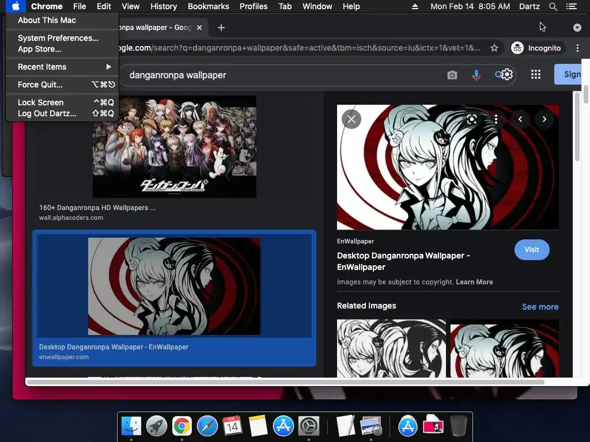Search inside image with lens icon
Image resolution: width=590 pixels, height=442 pixels.
pos(471,119)
